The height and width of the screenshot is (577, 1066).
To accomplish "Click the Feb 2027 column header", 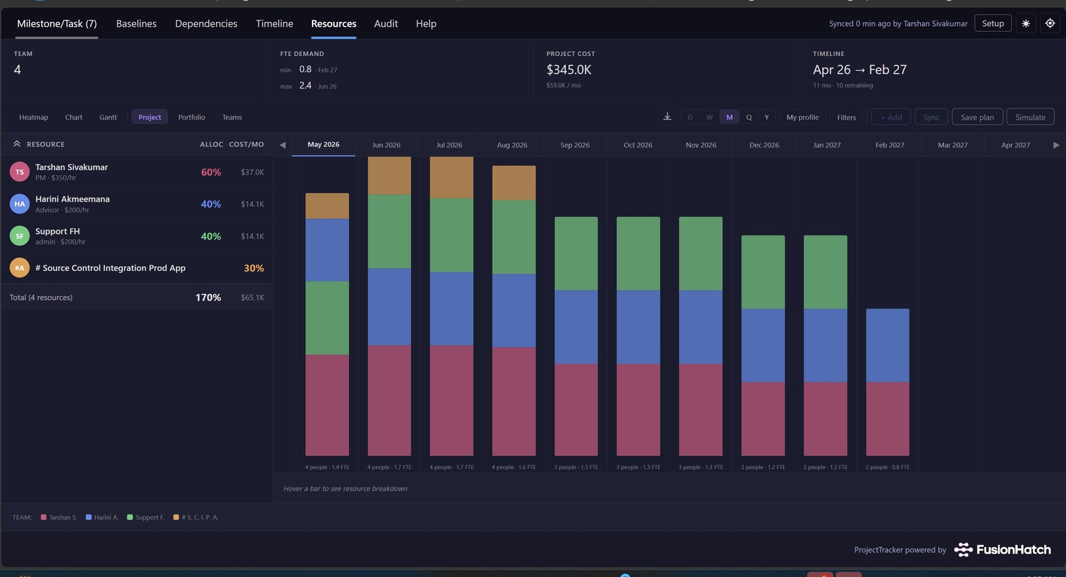I will coord(889,144).
